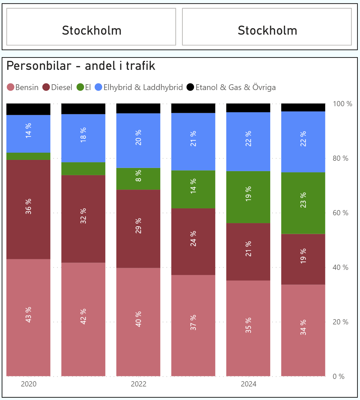Click the 14 % blue hybrid segment in 2020
The image size is (360, 400).
tap(28, 134)
